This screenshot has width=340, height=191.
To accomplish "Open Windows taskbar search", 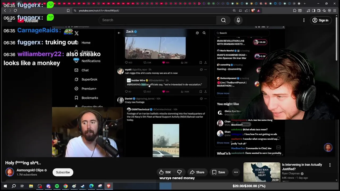I will tap(14, 186).
